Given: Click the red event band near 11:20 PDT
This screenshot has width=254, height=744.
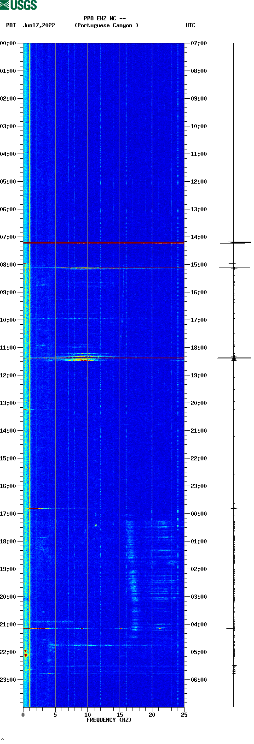Looking at the screenshot, I should 104,357.
